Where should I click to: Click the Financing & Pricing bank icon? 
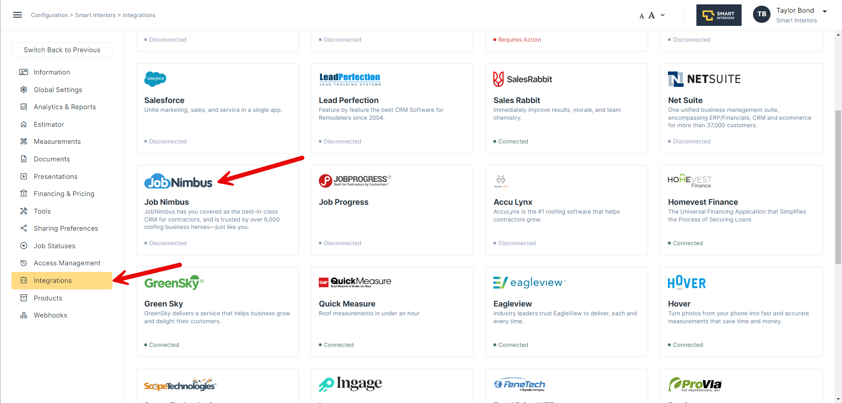[24, 193]
